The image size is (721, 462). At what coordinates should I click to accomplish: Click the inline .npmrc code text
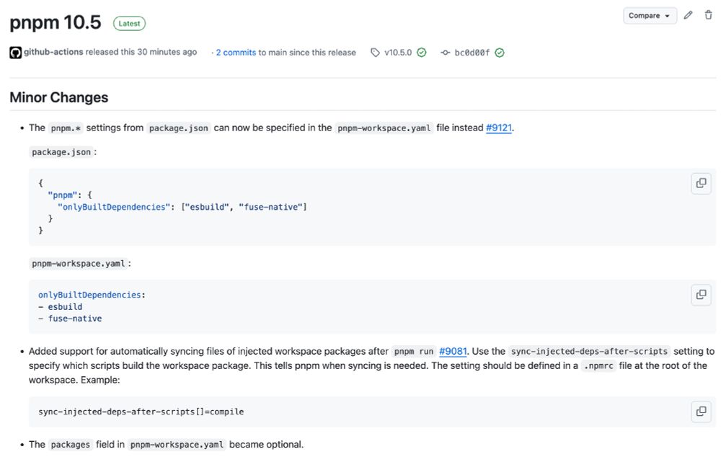(598, 366)
